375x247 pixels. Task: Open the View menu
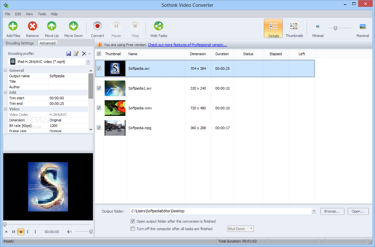point(30,14)
